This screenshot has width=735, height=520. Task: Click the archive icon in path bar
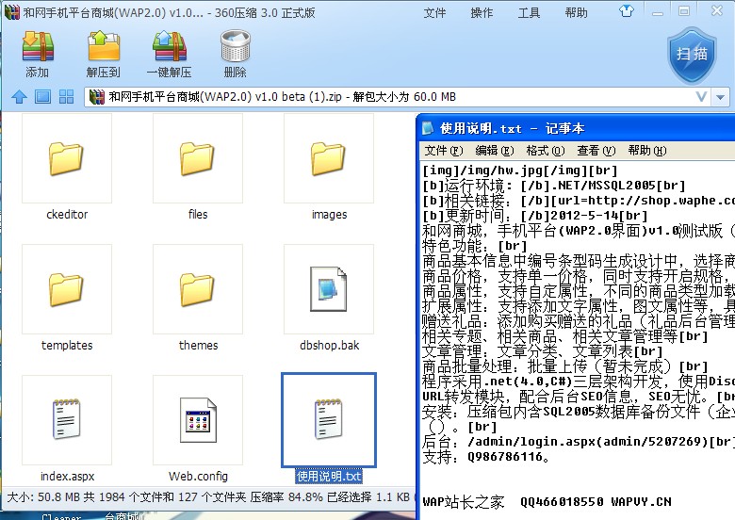click(x=96, y=97)
